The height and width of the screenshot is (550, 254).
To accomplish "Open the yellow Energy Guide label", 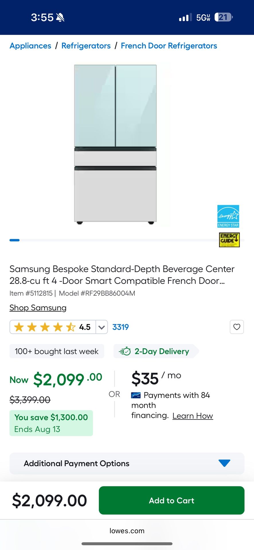I will tap(229, 239).
